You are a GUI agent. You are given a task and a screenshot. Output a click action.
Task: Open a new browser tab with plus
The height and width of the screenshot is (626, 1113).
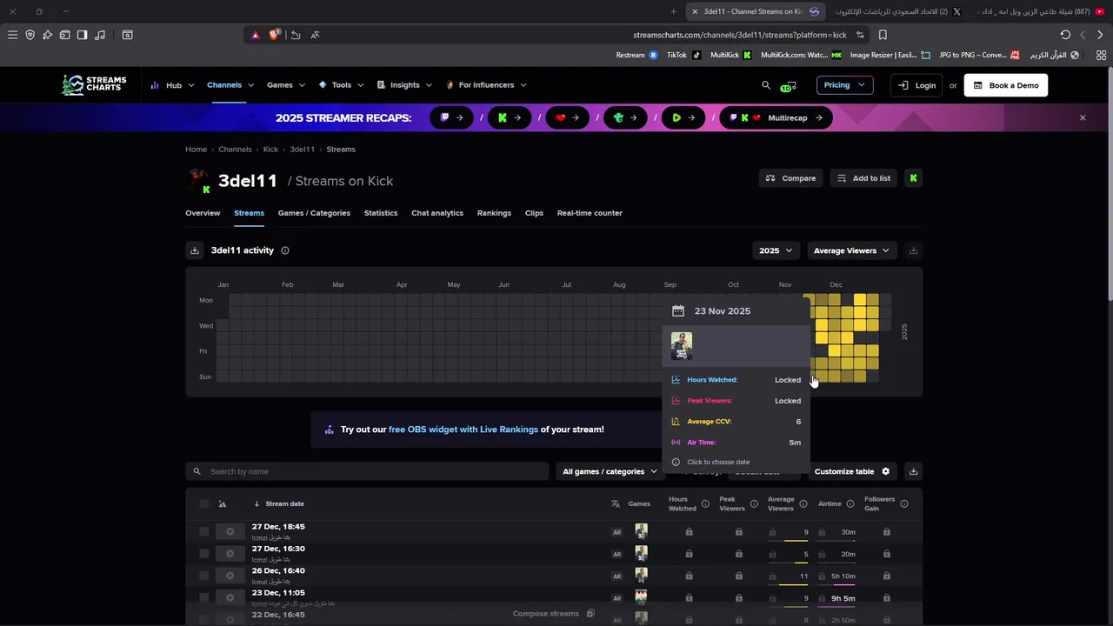(673, 11)
